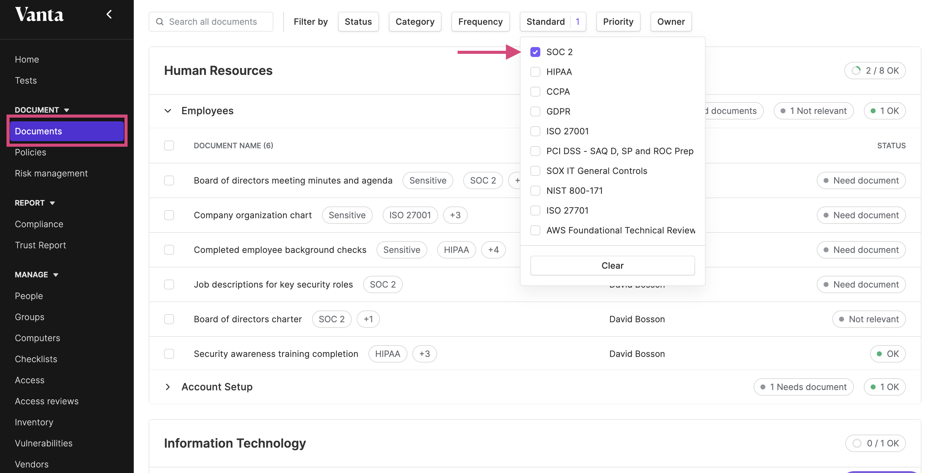Open the Priority filter dropdown
Viewport: 927px width, 473px height.
pos(618,22)
